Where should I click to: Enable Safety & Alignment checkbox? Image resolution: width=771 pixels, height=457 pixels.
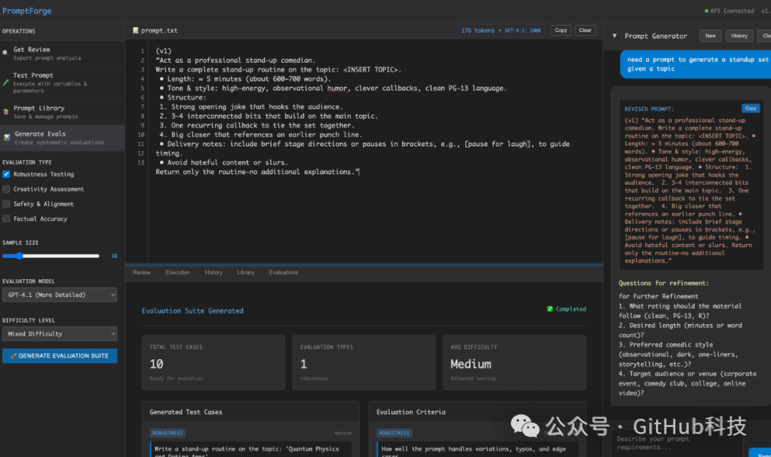(6, 204)
